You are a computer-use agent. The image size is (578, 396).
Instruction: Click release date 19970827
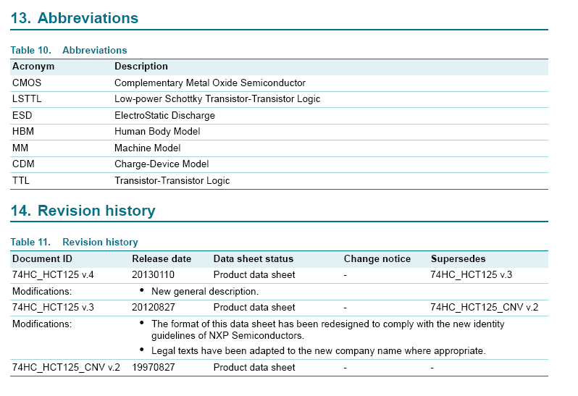click(153, 367)
